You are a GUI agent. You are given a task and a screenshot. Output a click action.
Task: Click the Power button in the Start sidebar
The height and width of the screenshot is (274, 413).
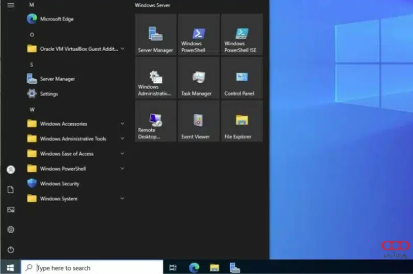11,250
